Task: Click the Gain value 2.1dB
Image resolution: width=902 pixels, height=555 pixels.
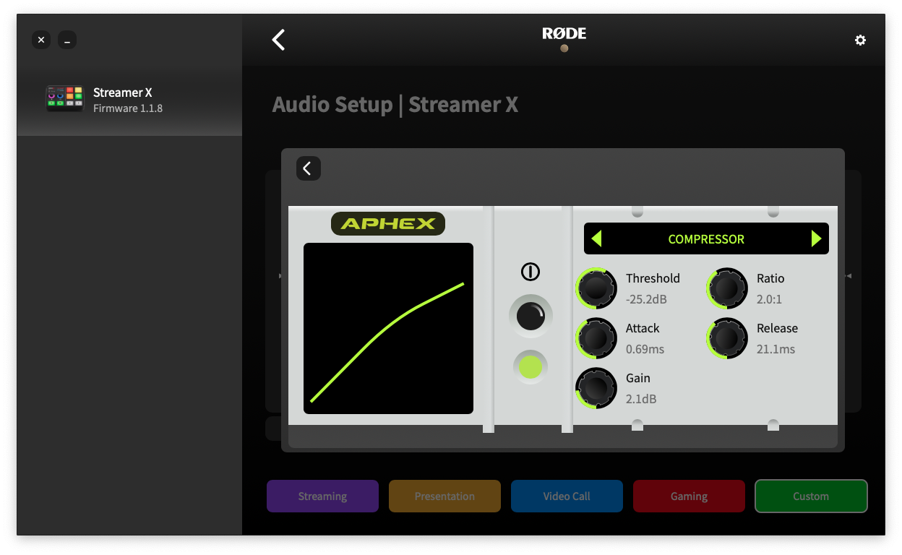Action: pos(641,399)
